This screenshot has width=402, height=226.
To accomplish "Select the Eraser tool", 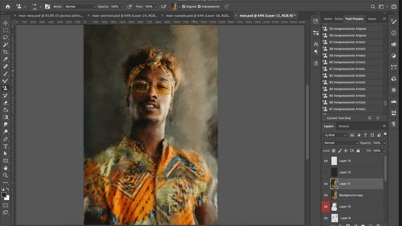I will [x=6, y=103].
